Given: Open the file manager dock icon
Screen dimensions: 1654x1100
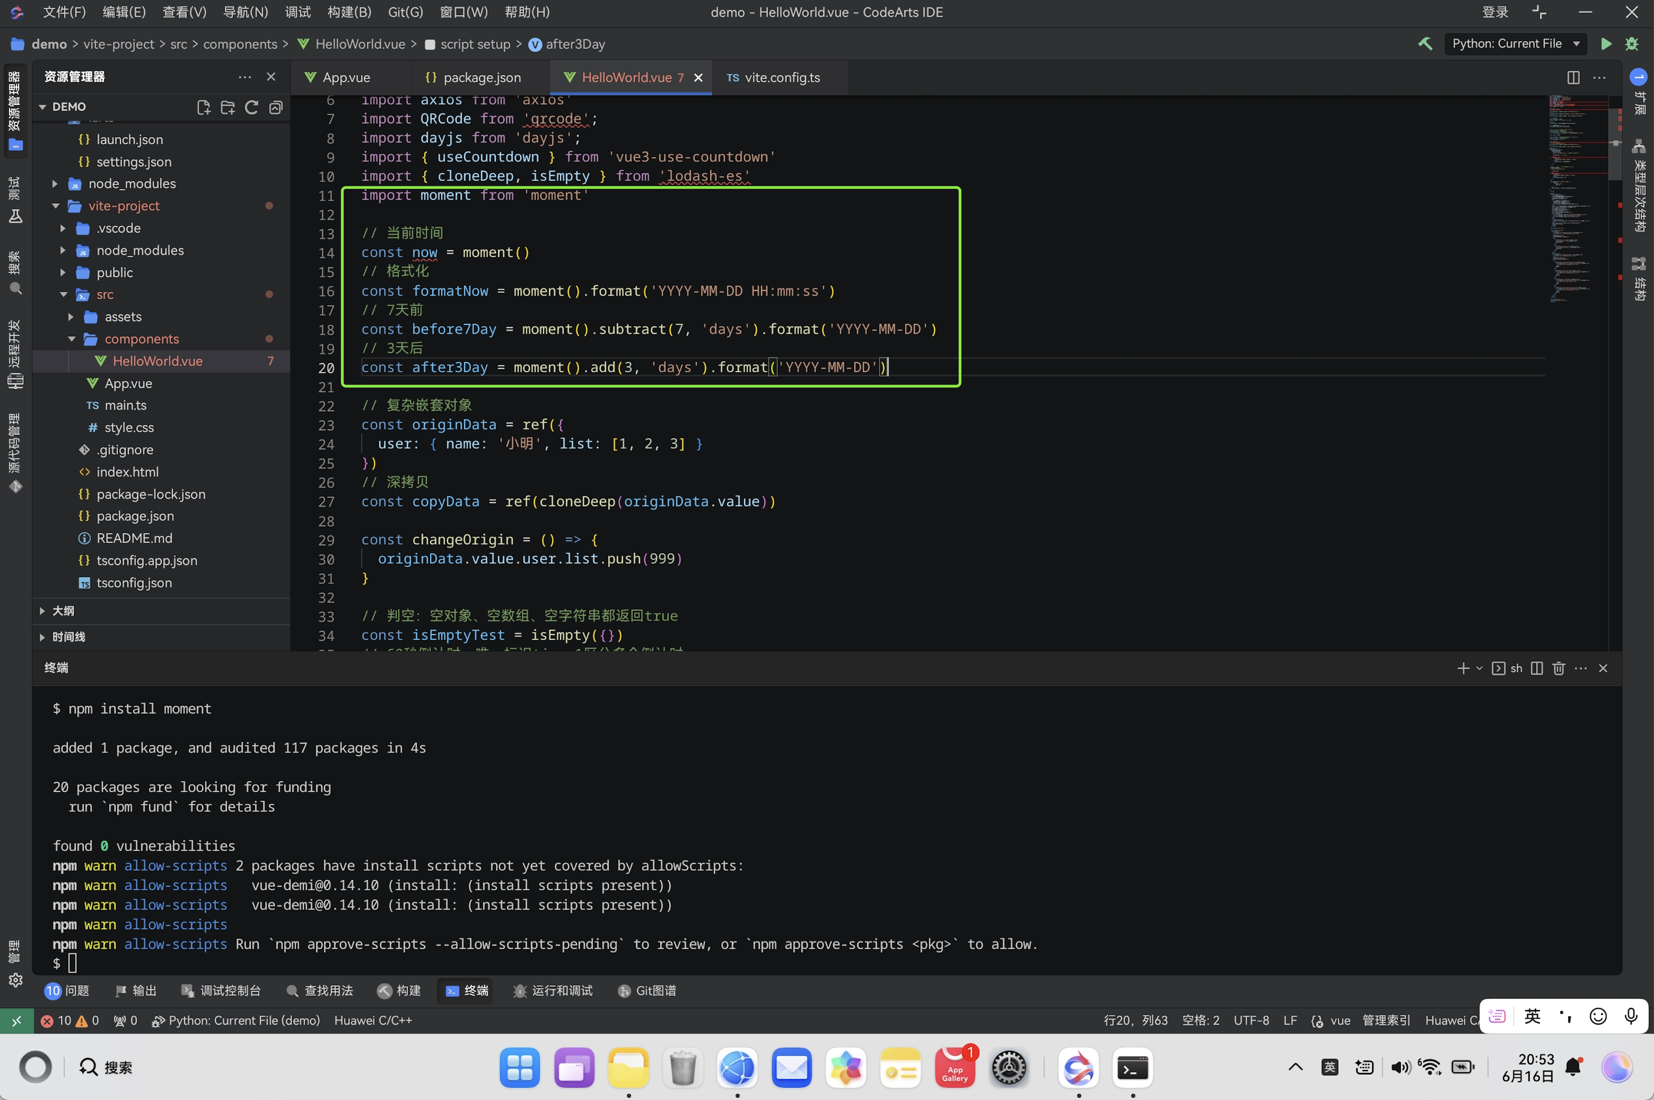Looking at the screenshot, I should click(628, 1068).
